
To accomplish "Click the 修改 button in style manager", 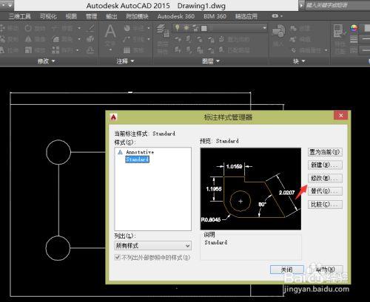I will point(325,178).
